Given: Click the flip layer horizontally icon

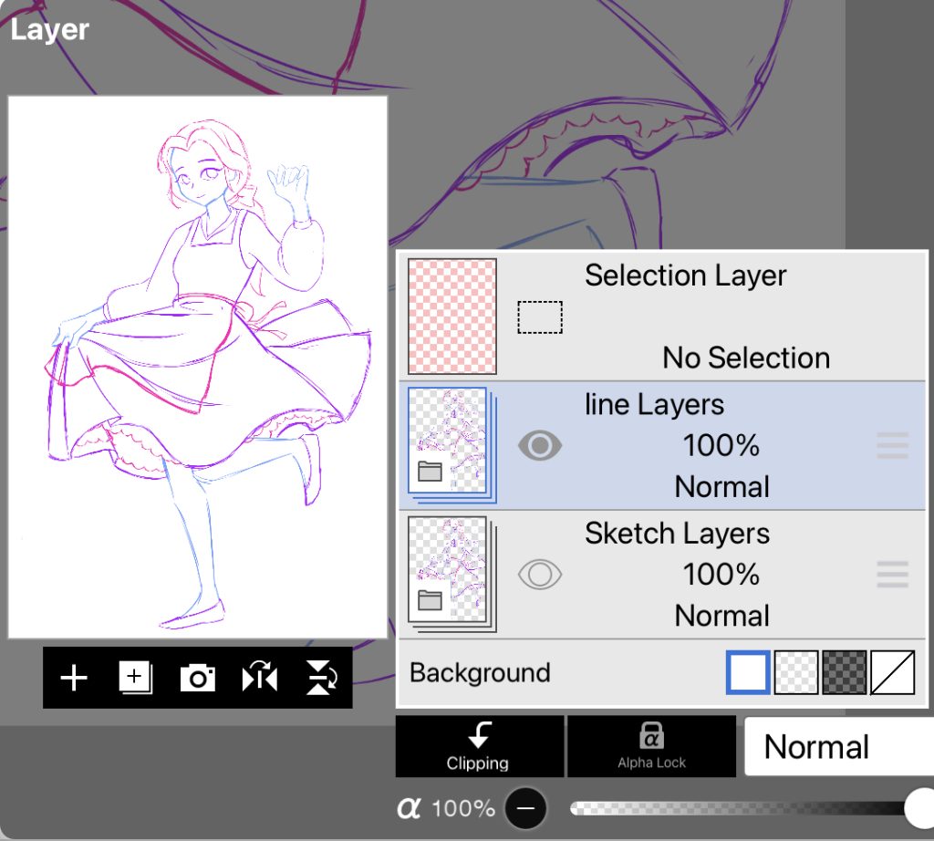Looking at the screenshot, I should pyautogui.click(x=260, y=678).
